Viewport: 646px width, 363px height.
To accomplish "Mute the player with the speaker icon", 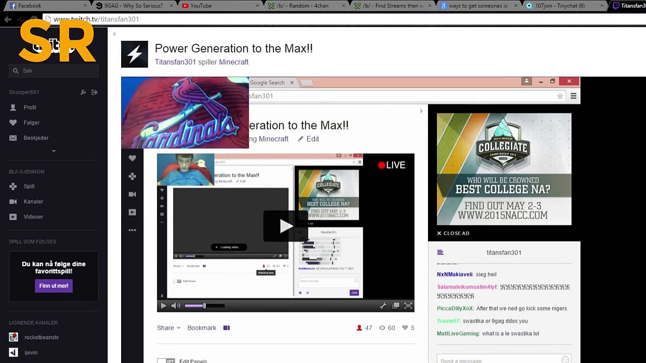I will coord(176,306).
